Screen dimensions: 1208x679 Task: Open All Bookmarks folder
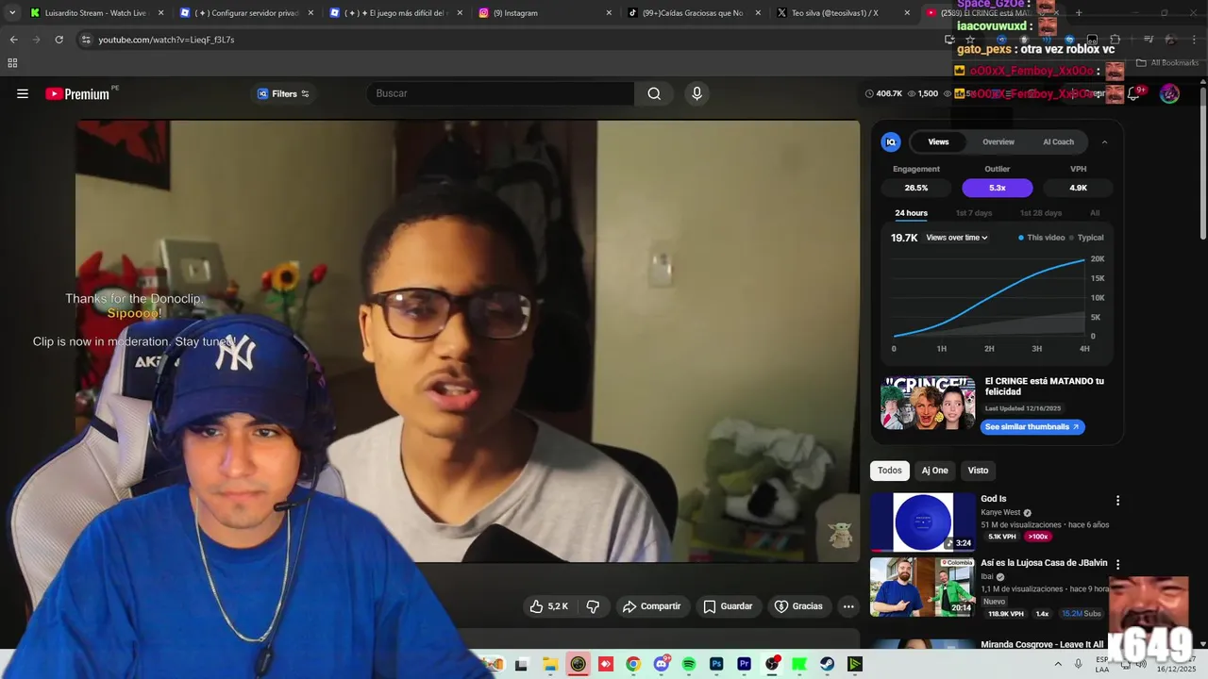pyautogui.click(x=1166, y=63)
